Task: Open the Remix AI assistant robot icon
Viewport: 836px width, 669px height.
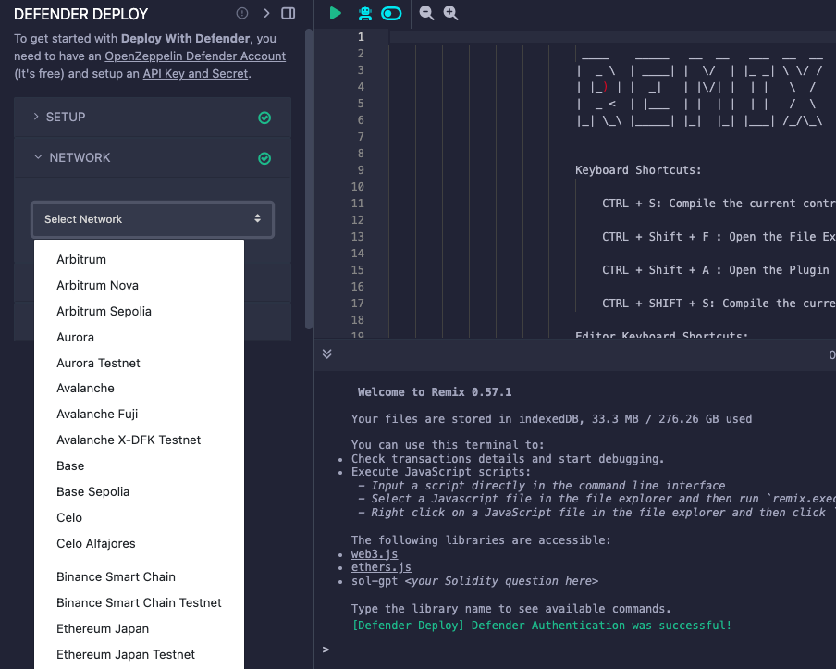Action: [x=364, y=13]
